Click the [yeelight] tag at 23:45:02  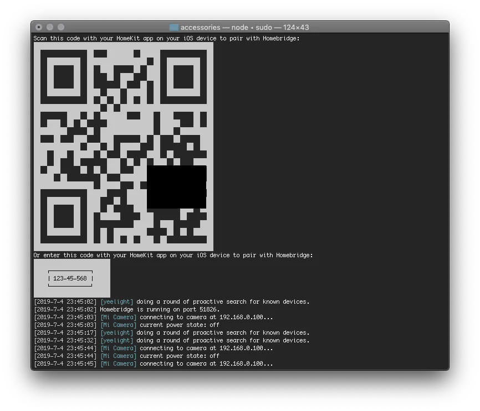tap(116, 301)
